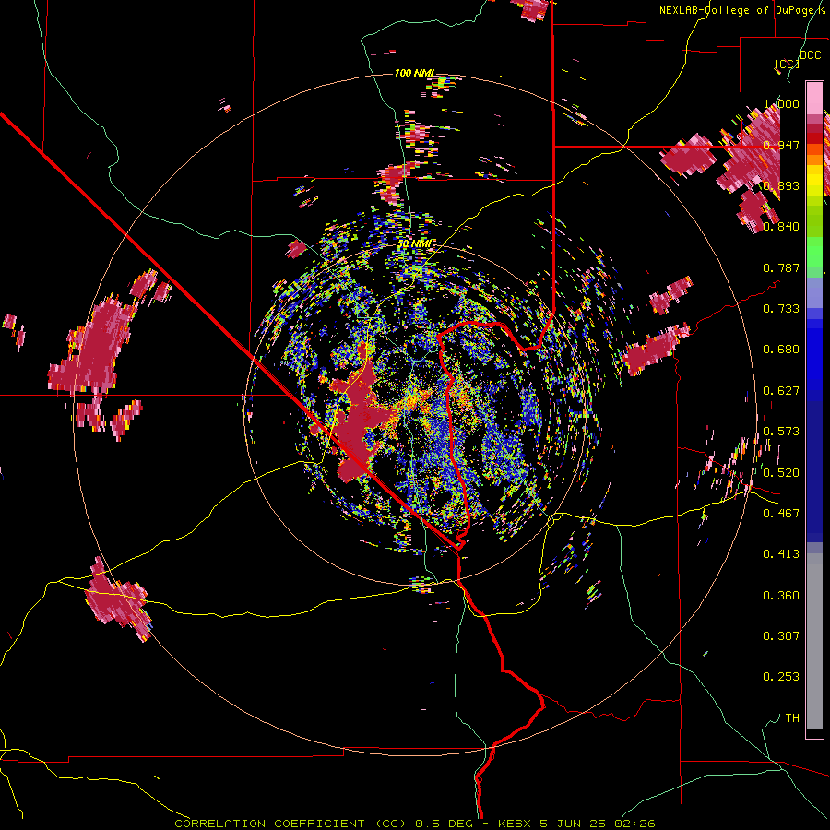Click the TH label at the legend bottom
This screenshot has width=830, height=830.
pos(792,718)
